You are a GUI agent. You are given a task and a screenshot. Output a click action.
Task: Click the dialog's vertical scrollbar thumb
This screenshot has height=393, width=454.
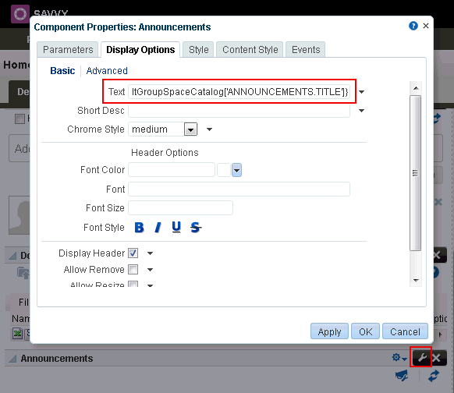(416, 173)
